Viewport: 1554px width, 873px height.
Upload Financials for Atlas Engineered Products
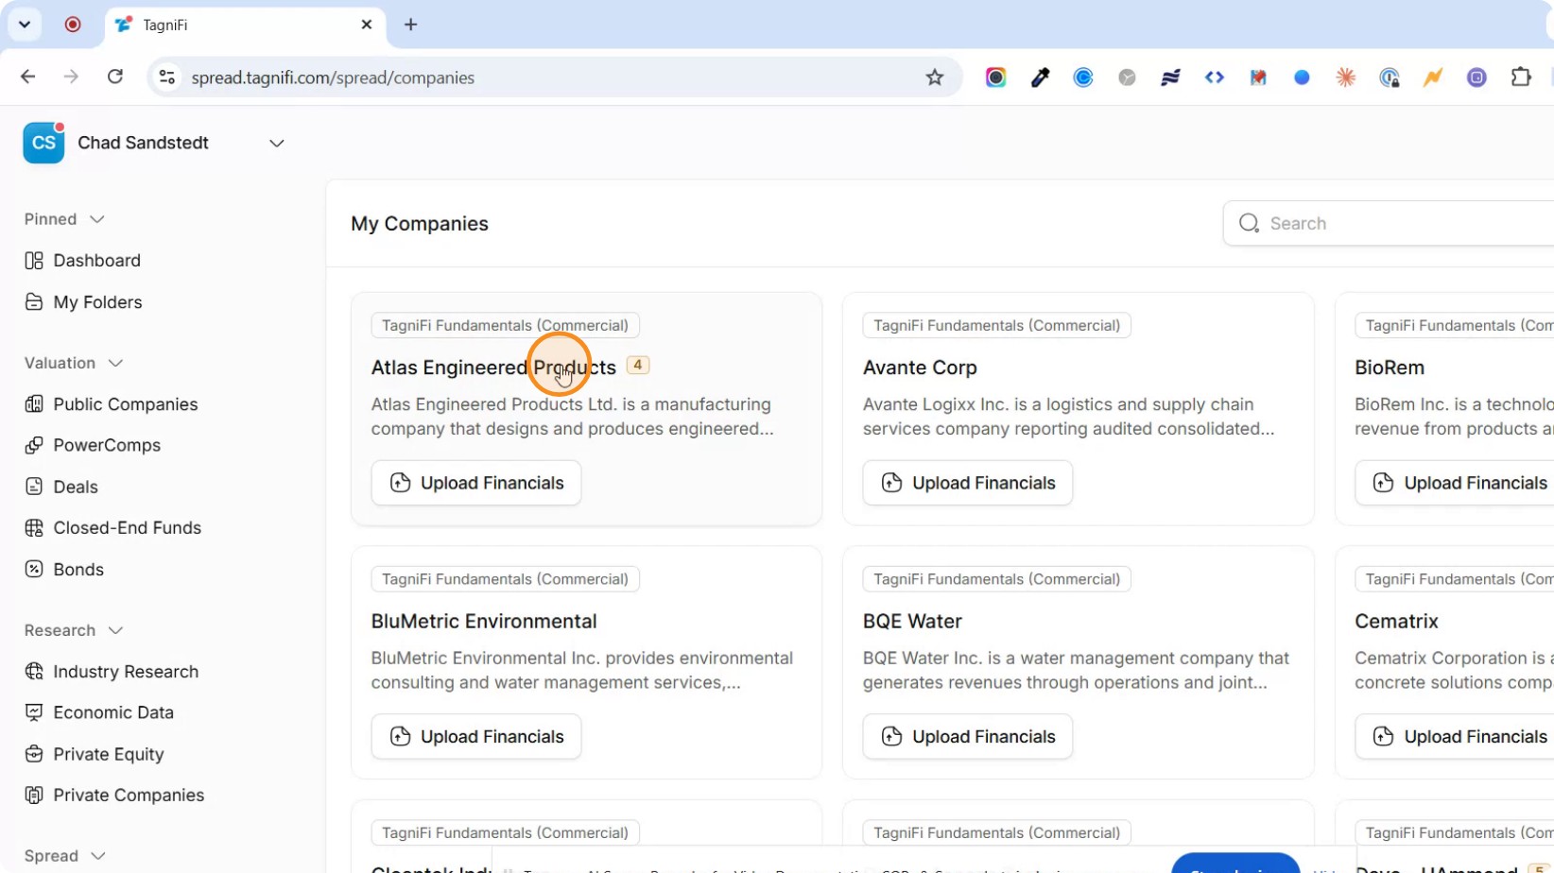click(475, 483)
